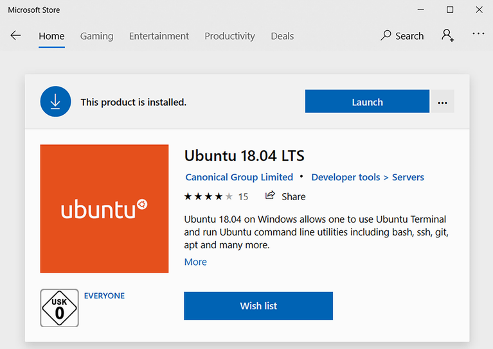
Task: Add Ubuntu to the Wish list
Action: point(258,306)
